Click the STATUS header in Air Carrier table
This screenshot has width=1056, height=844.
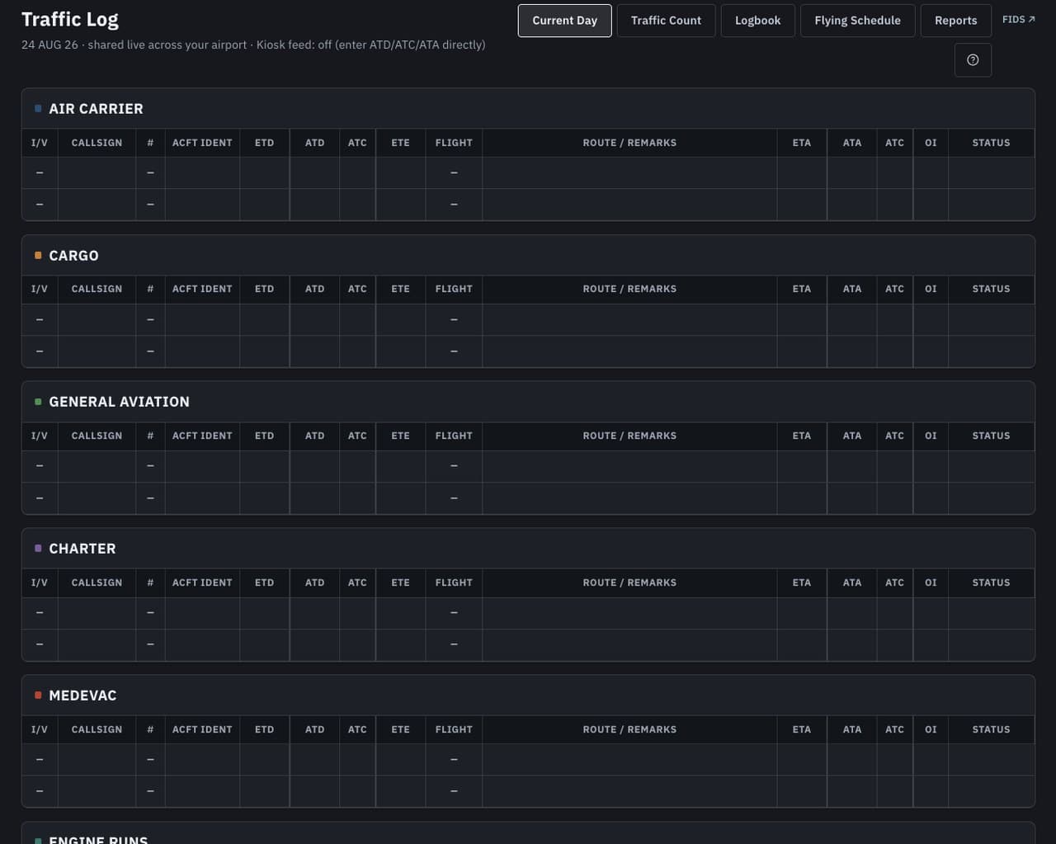click(x=991, y=143)
